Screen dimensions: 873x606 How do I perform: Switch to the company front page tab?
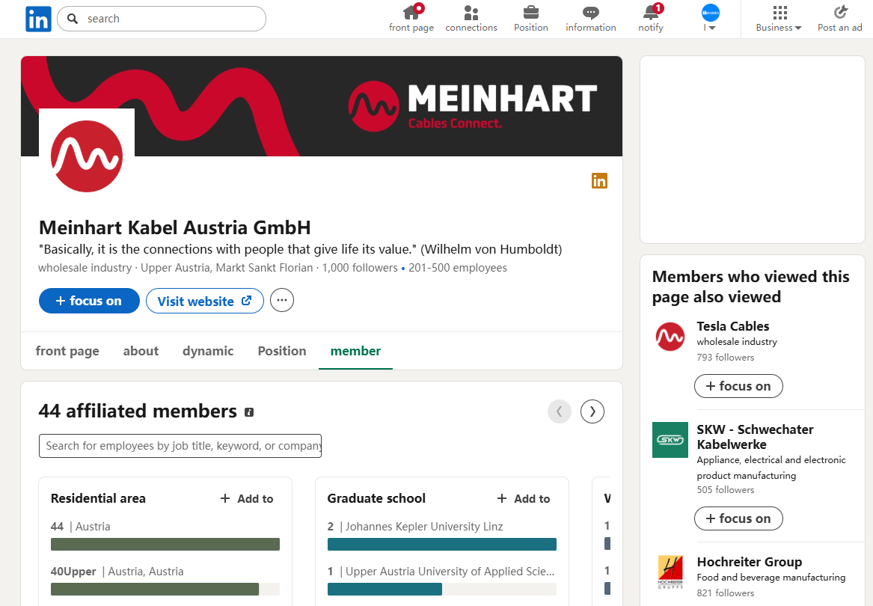(x=67, y=351)
